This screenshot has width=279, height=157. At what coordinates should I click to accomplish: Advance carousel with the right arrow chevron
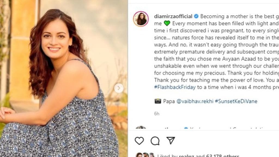(x=119, y=88)
